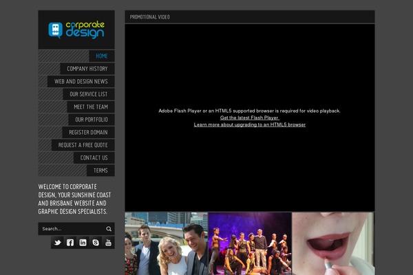The image size is (413, 275).
Task: Open Our Service List menu item
Action: (x=89, y=94)
